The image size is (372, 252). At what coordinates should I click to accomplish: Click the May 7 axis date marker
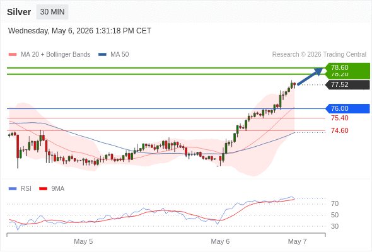click(297, 241)
